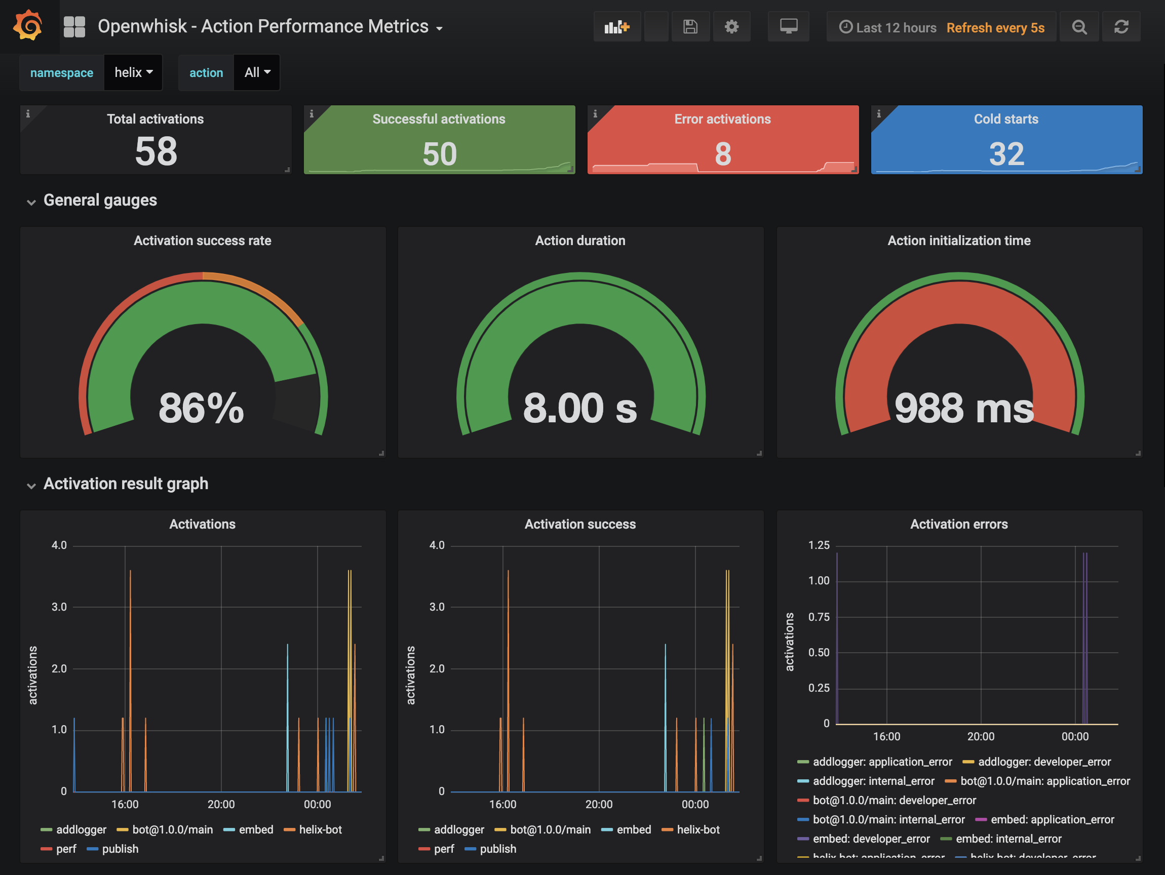This screenshot has width=1165, height=875.
Task: Click the refresh dashboard icon
Action: point(1121,27)
